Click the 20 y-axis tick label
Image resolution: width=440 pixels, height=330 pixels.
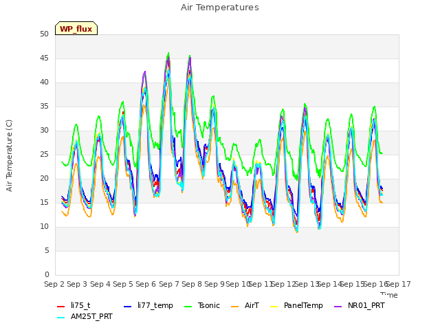[x=44, y=179]
